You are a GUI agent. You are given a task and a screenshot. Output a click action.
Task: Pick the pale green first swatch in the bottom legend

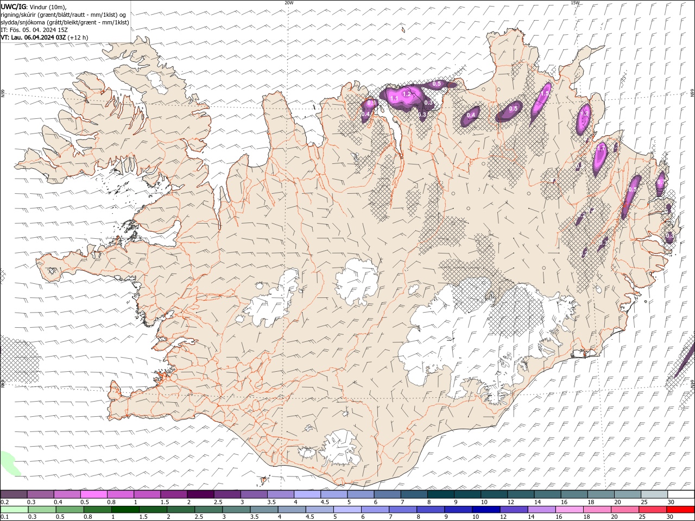(x=14, y=509)
